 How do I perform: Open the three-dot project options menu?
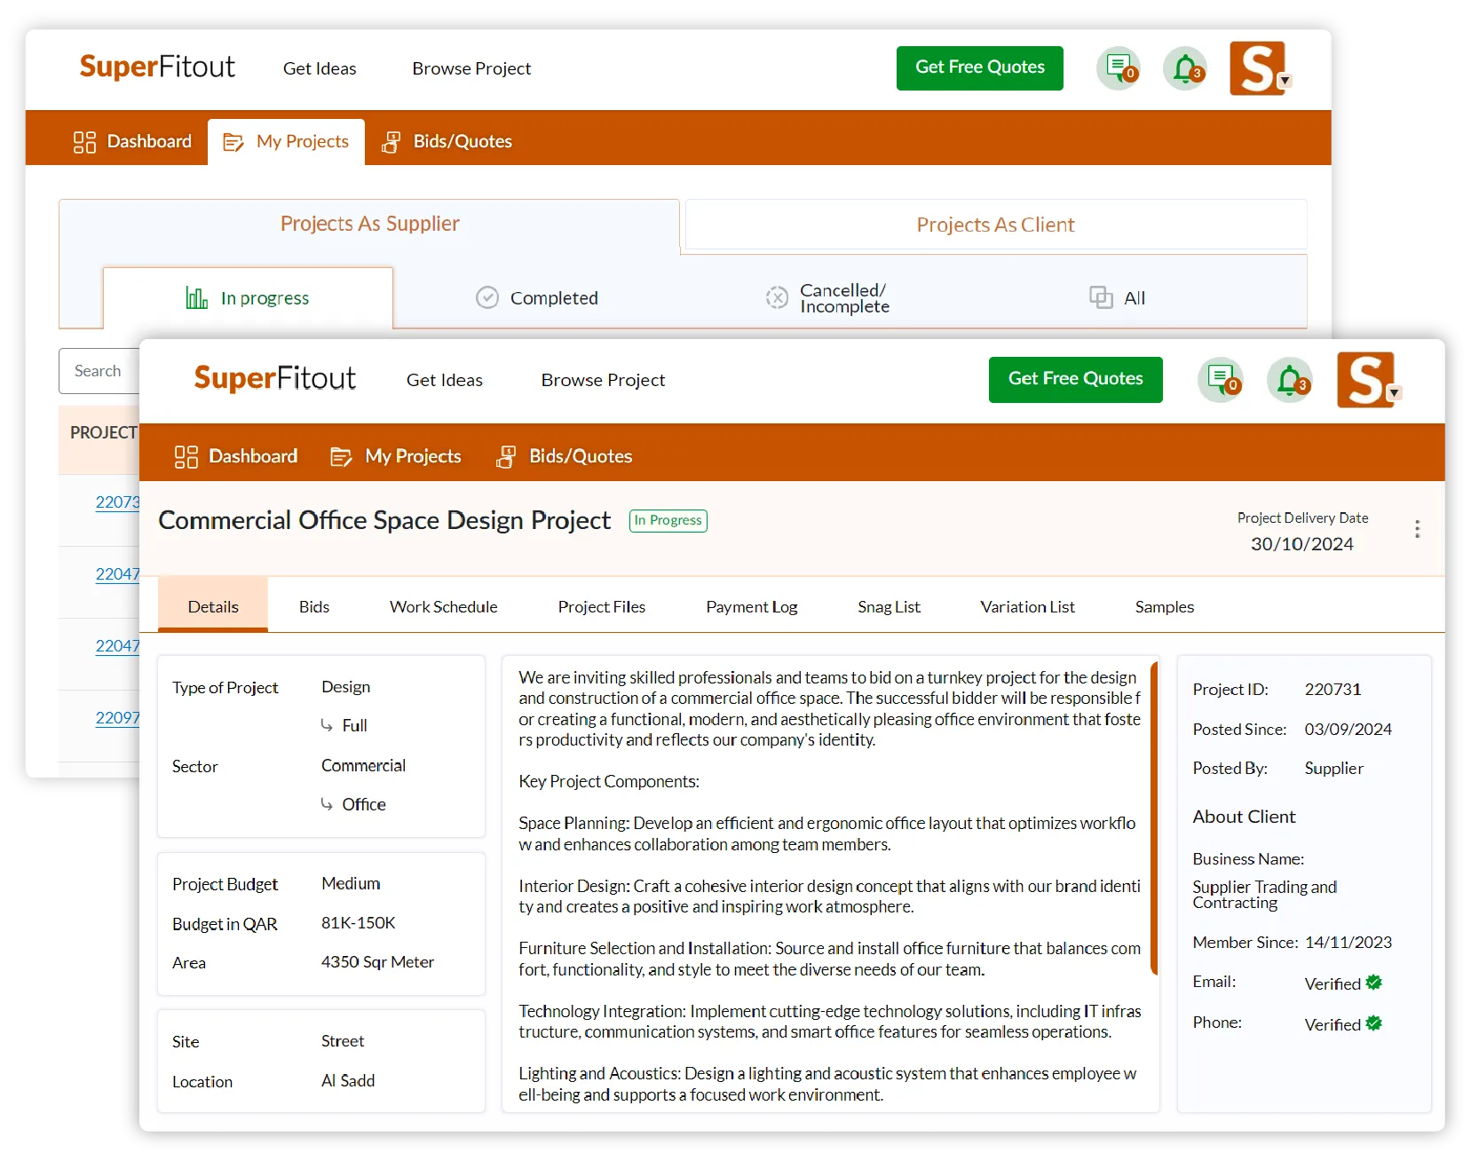1418,527
